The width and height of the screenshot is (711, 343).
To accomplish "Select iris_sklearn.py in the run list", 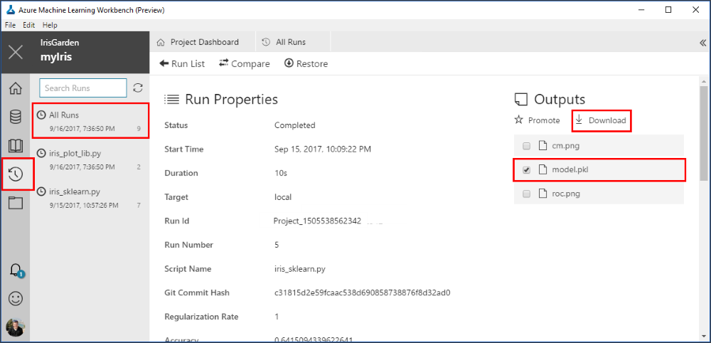I will click(90, 198).
